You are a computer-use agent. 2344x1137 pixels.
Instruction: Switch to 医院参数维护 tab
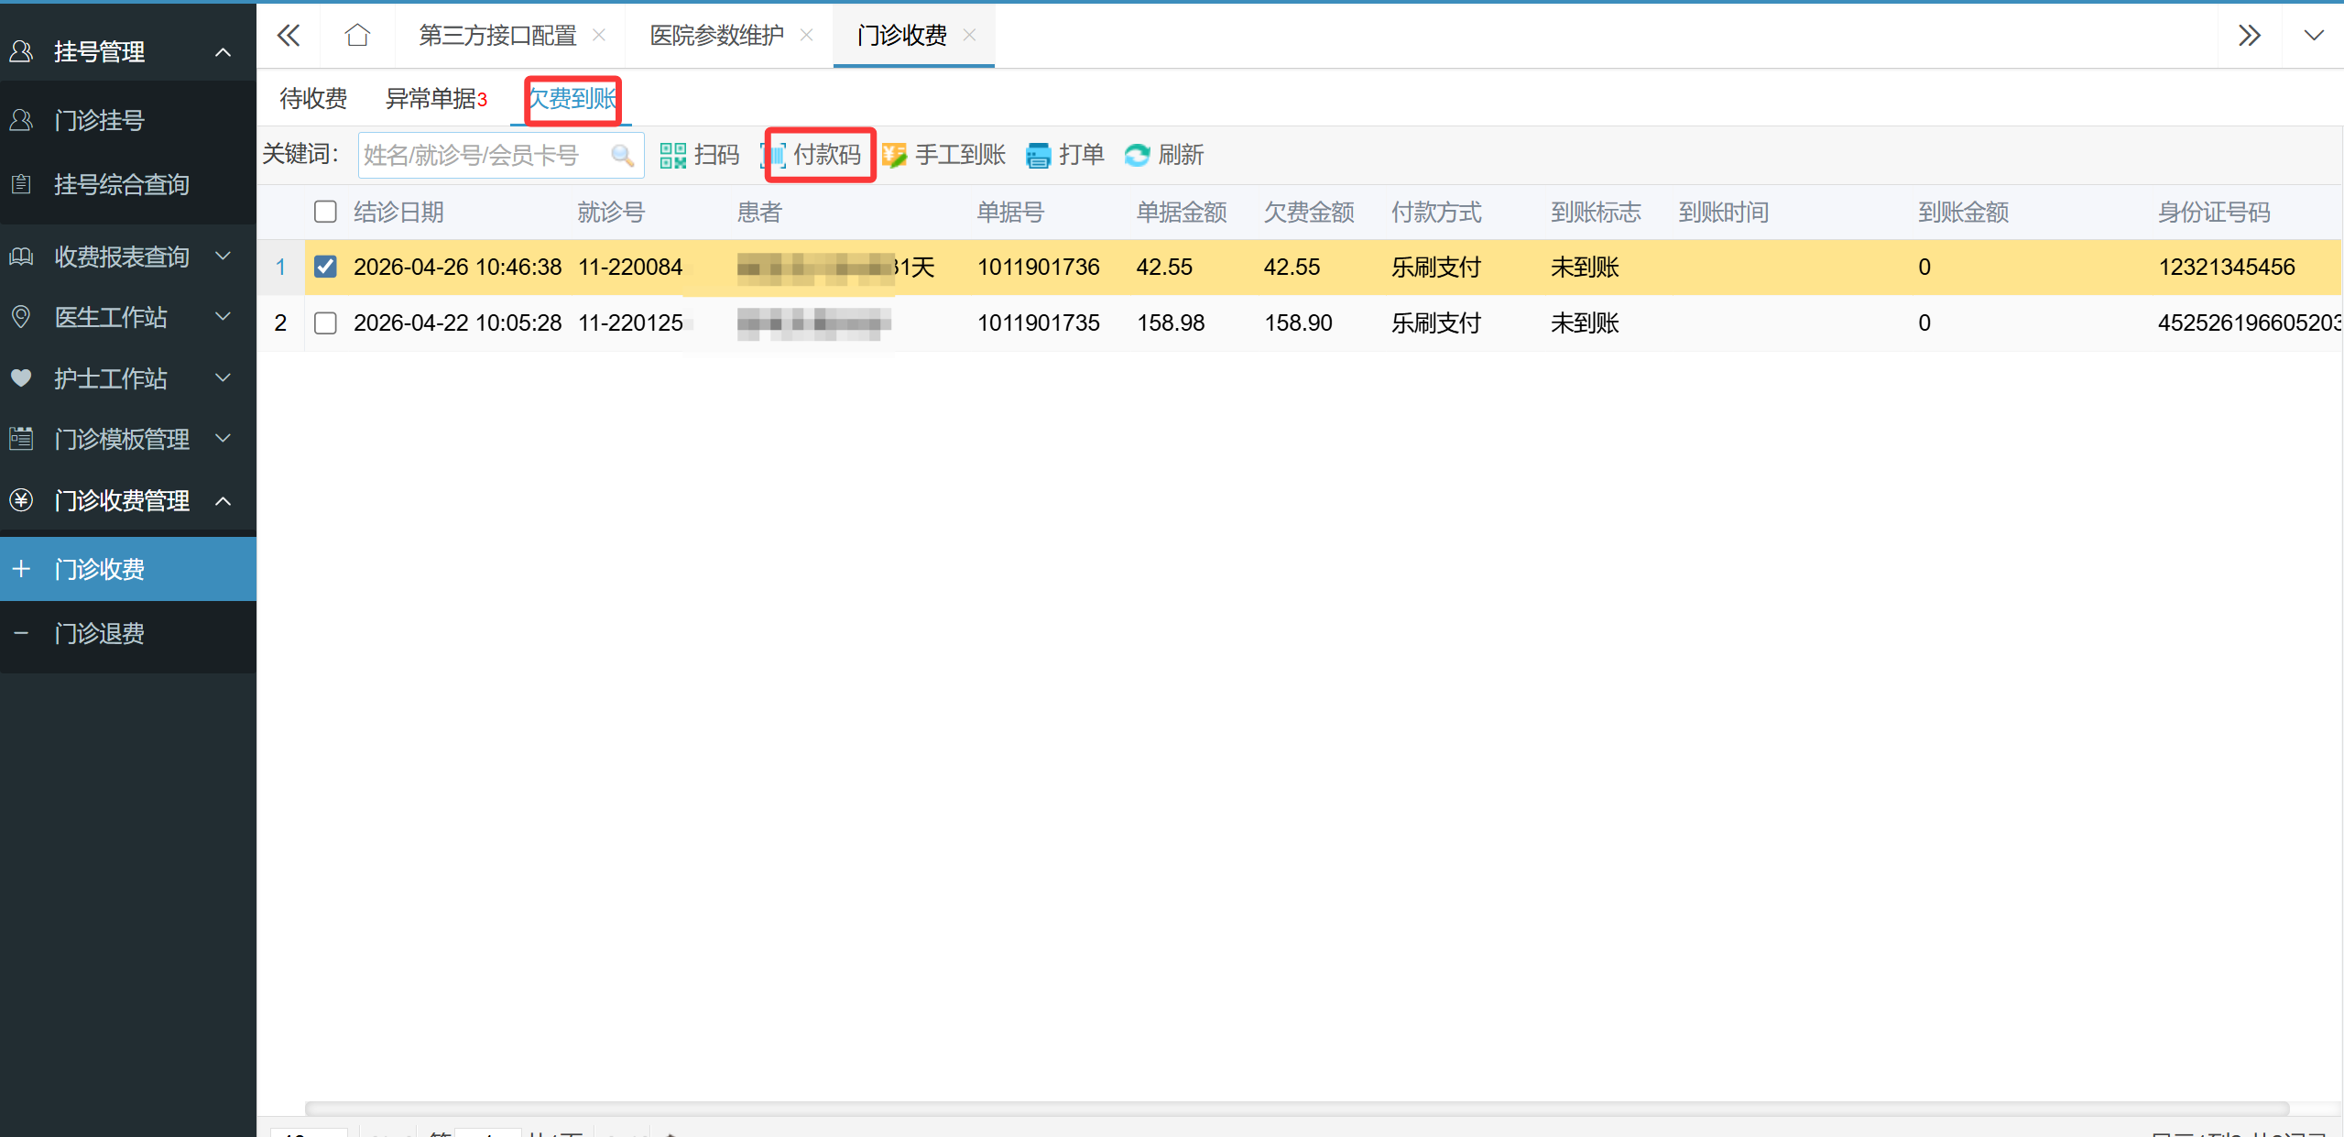click(716, 36)
